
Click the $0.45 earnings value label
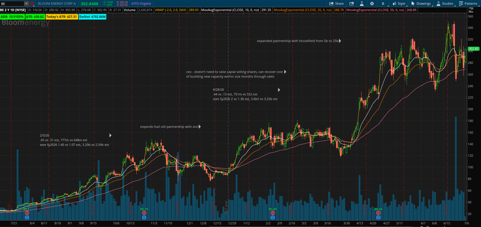point(273,209)
